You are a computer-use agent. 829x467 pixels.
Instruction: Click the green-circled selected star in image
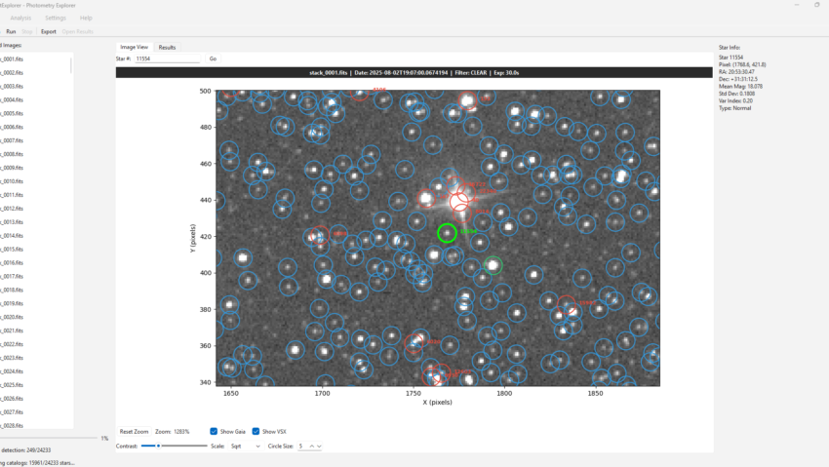447,232
